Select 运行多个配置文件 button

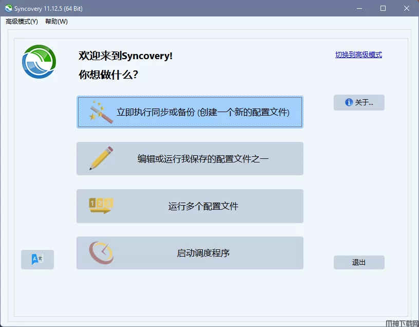click(x=190, y=206)
